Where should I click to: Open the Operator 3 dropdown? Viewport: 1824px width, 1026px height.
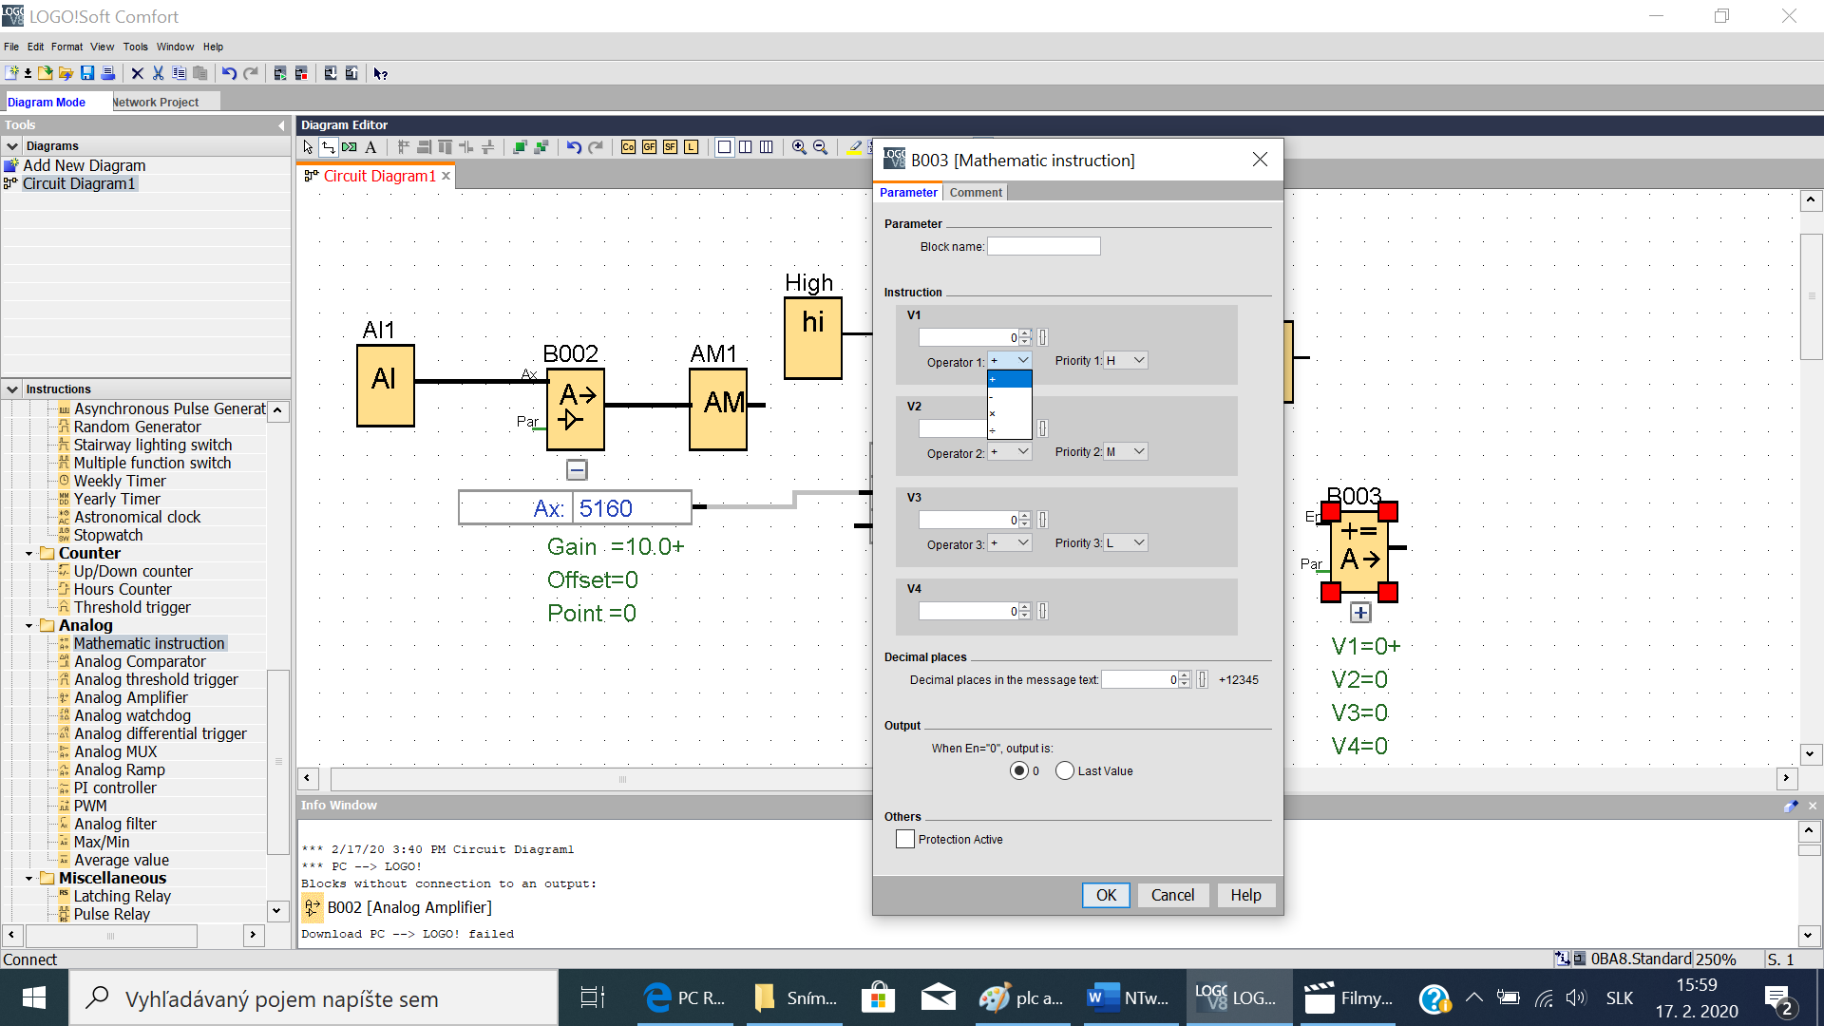[1010, 543]
